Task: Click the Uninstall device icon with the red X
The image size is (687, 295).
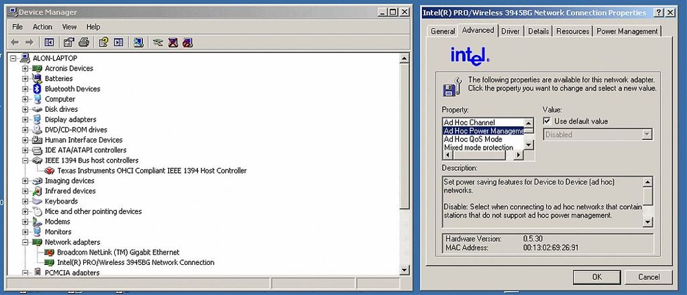Action: 173,43
